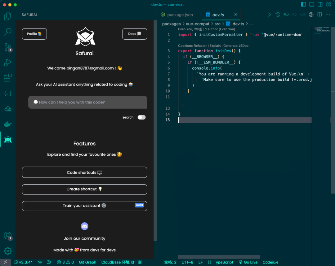Go to next change icon in editor toolbar
The image size is (335, 266).
(303, 15)
